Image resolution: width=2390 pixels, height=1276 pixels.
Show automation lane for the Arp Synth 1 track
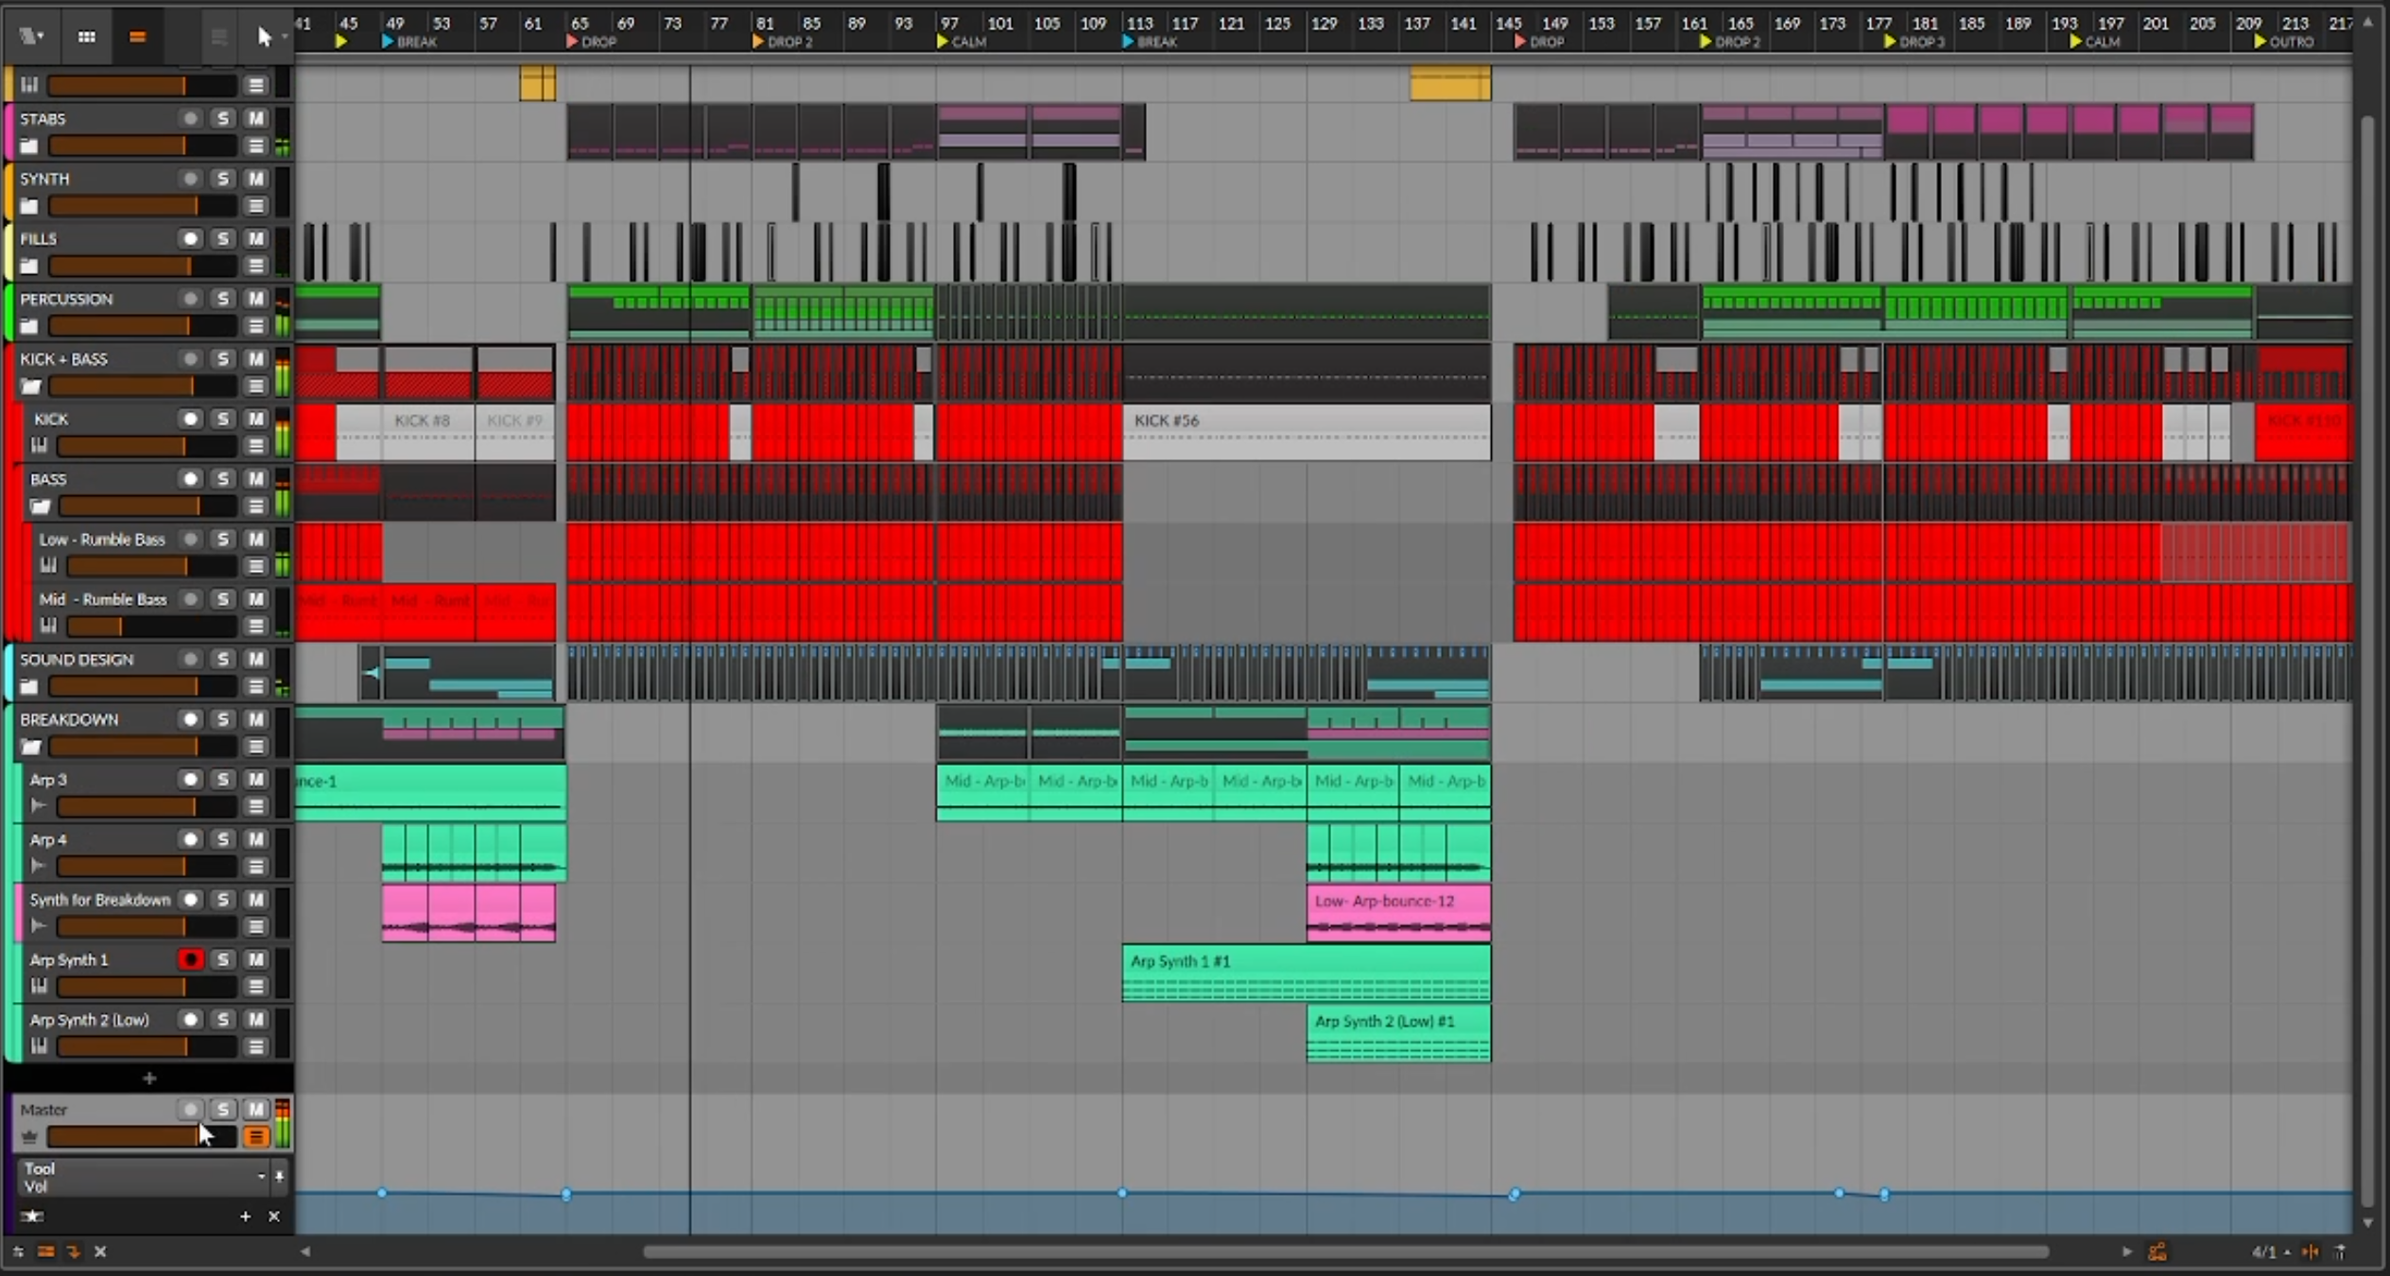coord(255,987)
